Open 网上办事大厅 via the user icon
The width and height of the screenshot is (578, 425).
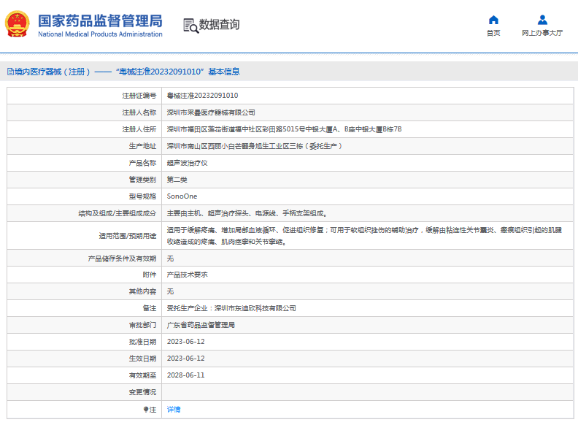click(542, 20)
